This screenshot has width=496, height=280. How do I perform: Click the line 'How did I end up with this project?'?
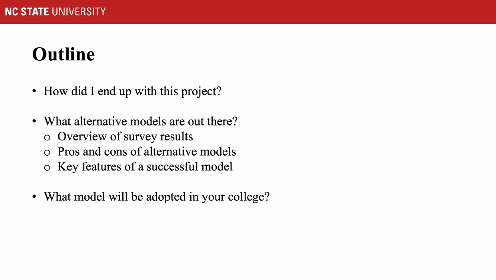coord(132,91)
